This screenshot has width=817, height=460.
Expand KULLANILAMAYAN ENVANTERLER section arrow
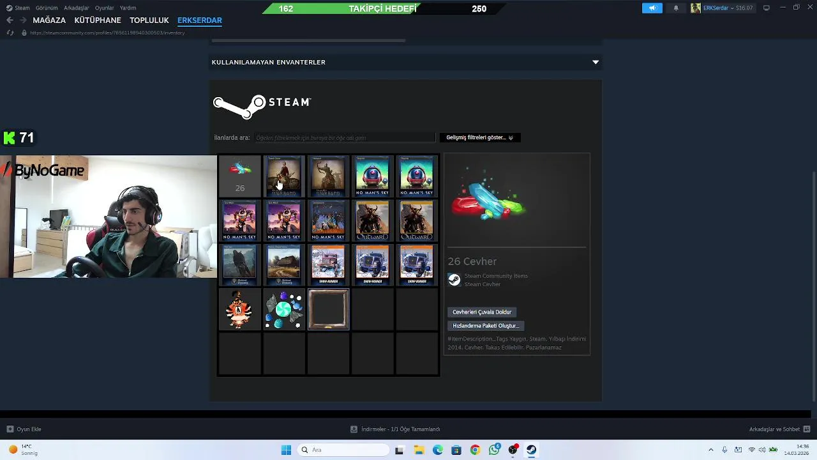click(596, 62)
